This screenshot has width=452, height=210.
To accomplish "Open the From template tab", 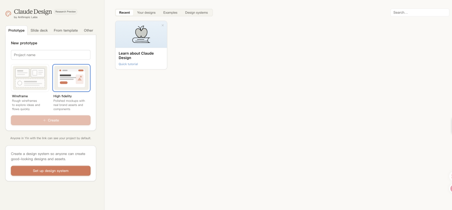I will [x=66, y=31].
